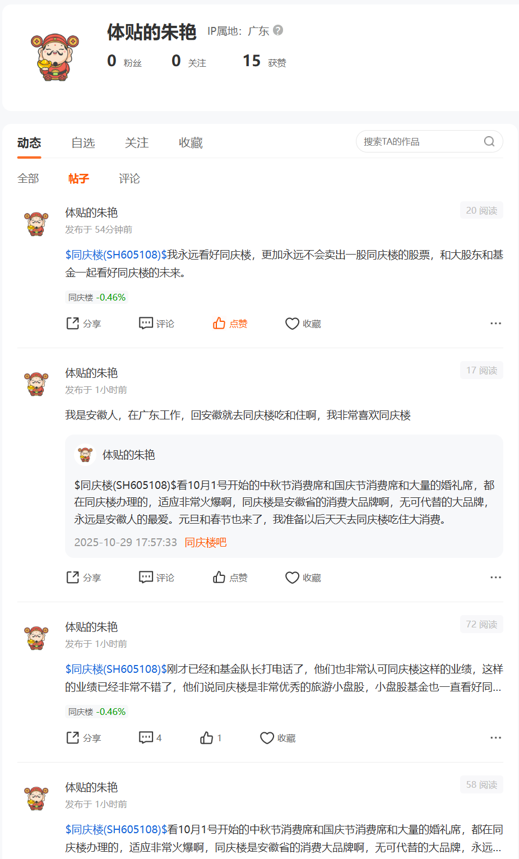This screenshot has width=519, height=859.
Task: Switch to the 自选 tab
Action: pyautogui.click(x=83, y=143)
